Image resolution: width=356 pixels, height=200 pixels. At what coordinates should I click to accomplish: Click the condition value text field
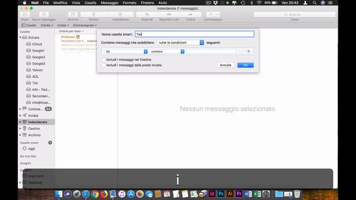(211, 52)
